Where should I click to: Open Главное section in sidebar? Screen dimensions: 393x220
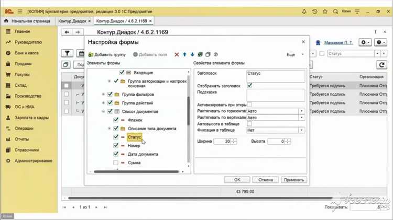click(x=23, y=31)
